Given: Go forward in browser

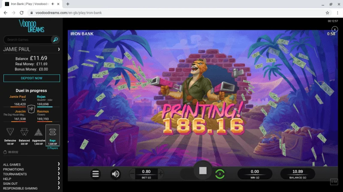Looking at the screenshot, I should (14, 13).
